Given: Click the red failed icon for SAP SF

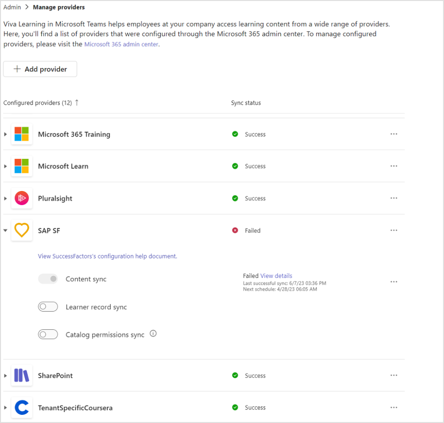Looking at the screenshot, I should (235, 230).
